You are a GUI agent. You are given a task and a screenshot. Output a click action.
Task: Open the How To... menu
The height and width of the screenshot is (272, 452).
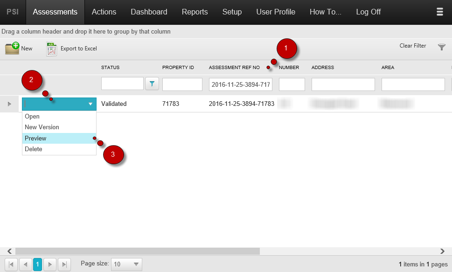326,12
